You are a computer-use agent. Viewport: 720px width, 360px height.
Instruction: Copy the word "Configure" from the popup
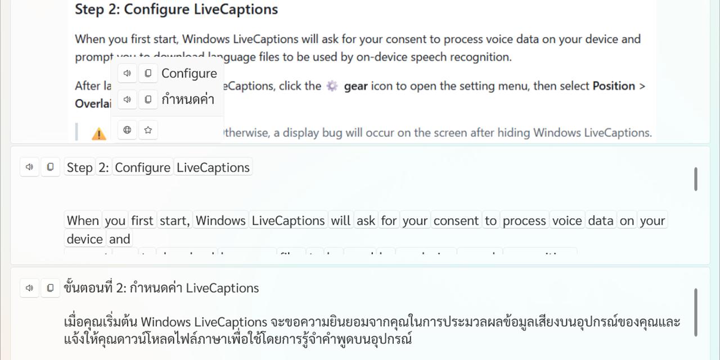tap(148, 73)
